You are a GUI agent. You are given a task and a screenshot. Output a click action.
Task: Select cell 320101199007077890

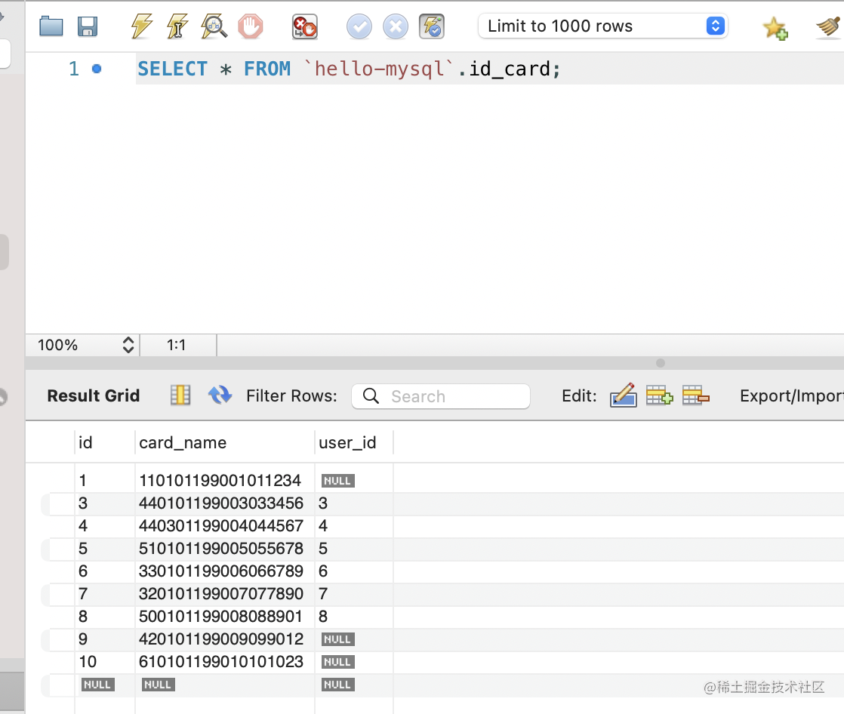click(x=224, y=593)
